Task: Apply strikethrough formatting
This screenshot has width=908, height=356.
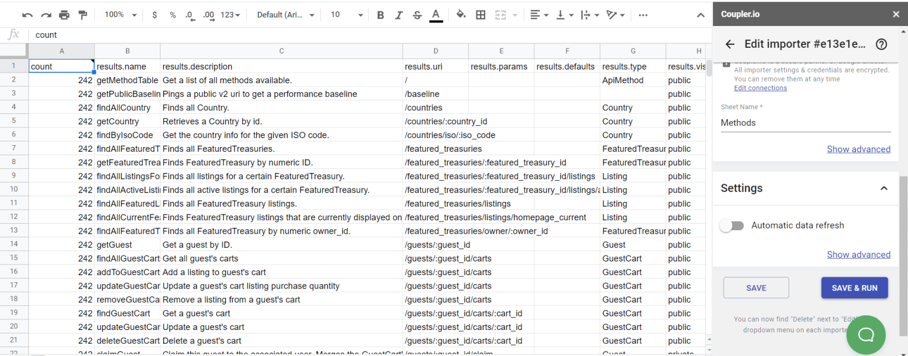Action: point(417,15)
